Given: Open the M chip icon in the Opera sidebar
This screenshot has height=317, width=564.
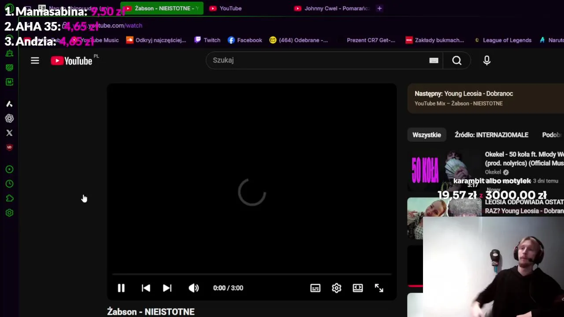Looking at the screenshot, I should 9,82.
